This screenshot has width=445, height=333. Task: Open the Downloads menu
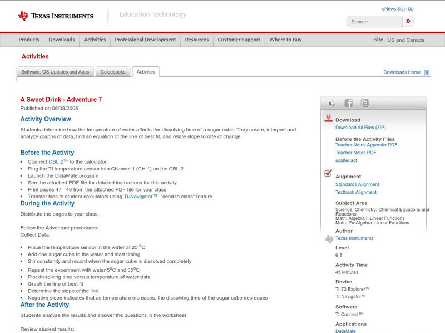pos(62,40)
